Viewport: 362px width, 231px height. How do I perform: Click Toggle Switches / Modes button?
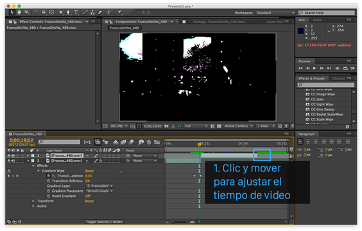click(104, 222)
